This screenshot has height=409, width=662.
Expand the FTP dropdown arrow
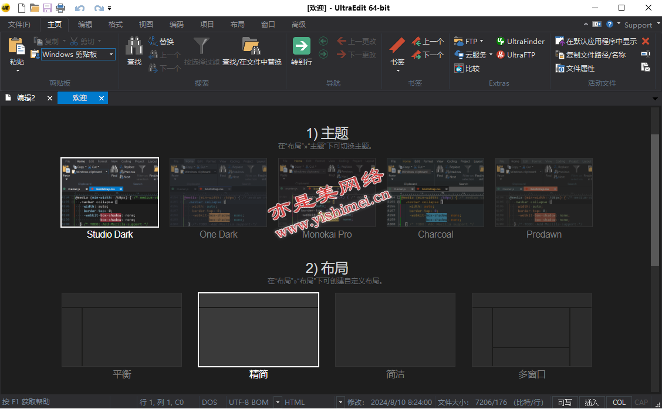pos(481,41)
